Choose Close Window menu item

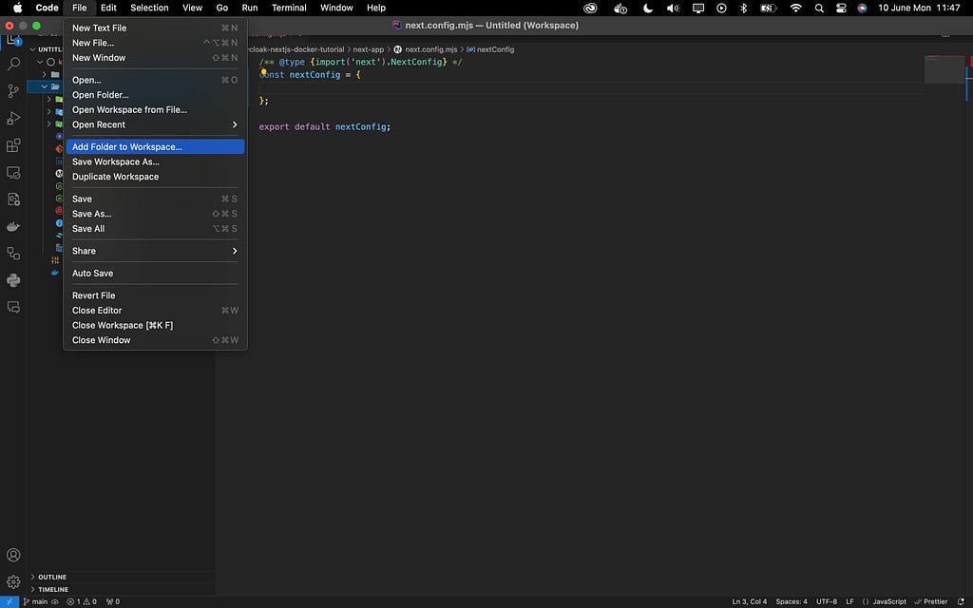(155, 340)
